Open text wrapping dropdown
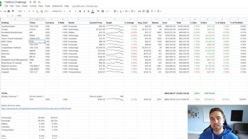248x139 pixels. [127, 11]
